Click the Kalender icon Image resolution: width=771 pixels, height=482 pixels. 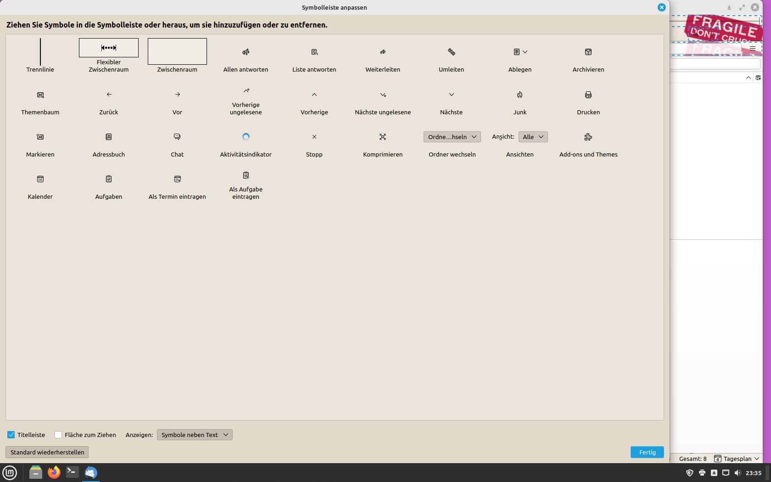coord(40,179)
